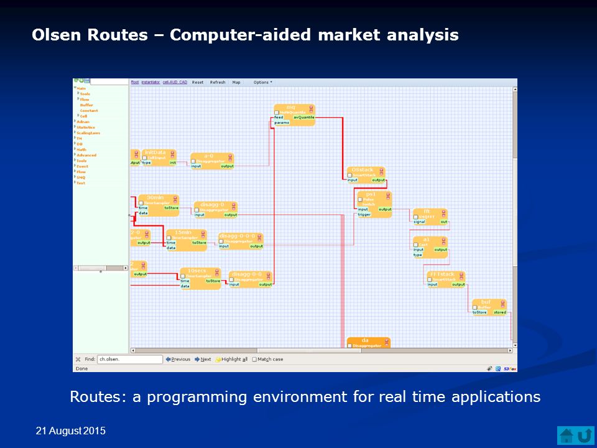Expand the Cell node under Main

point(78,116)
